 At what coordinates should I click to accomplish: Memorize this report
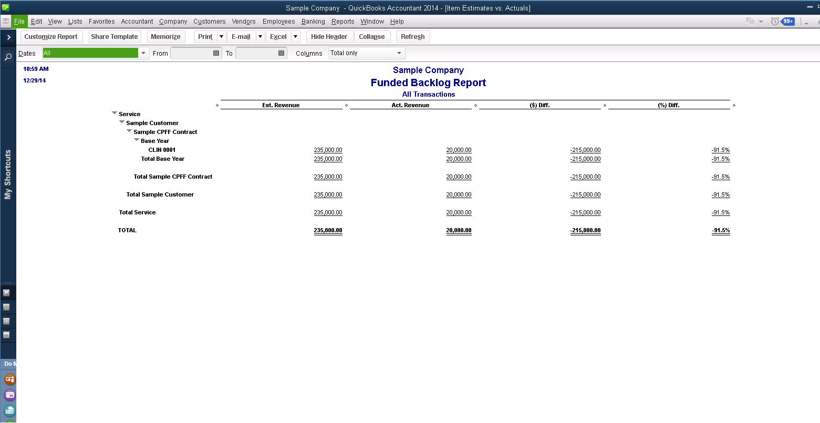165,37
